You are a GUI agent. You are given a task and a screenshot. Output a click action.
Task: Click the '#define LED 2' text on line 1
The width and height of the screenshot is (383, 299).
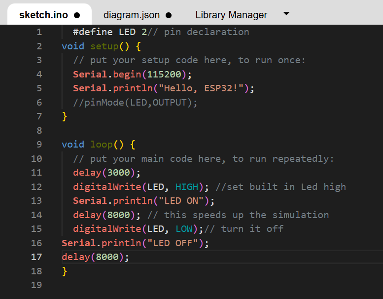coord(110,32)
